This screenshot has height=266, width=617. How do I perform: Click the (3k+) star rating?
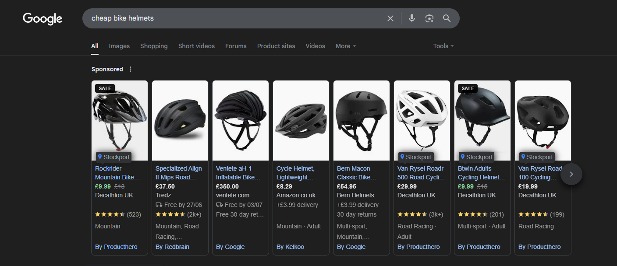click(420, 214)
